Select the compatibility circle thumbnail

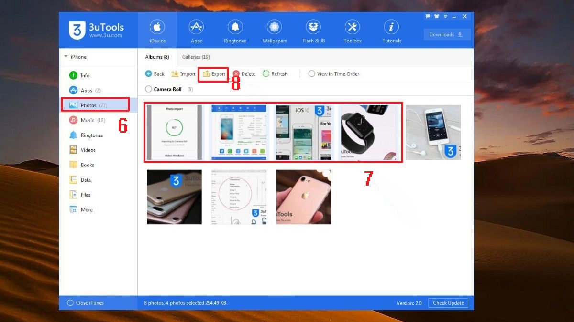click(239, 197)
